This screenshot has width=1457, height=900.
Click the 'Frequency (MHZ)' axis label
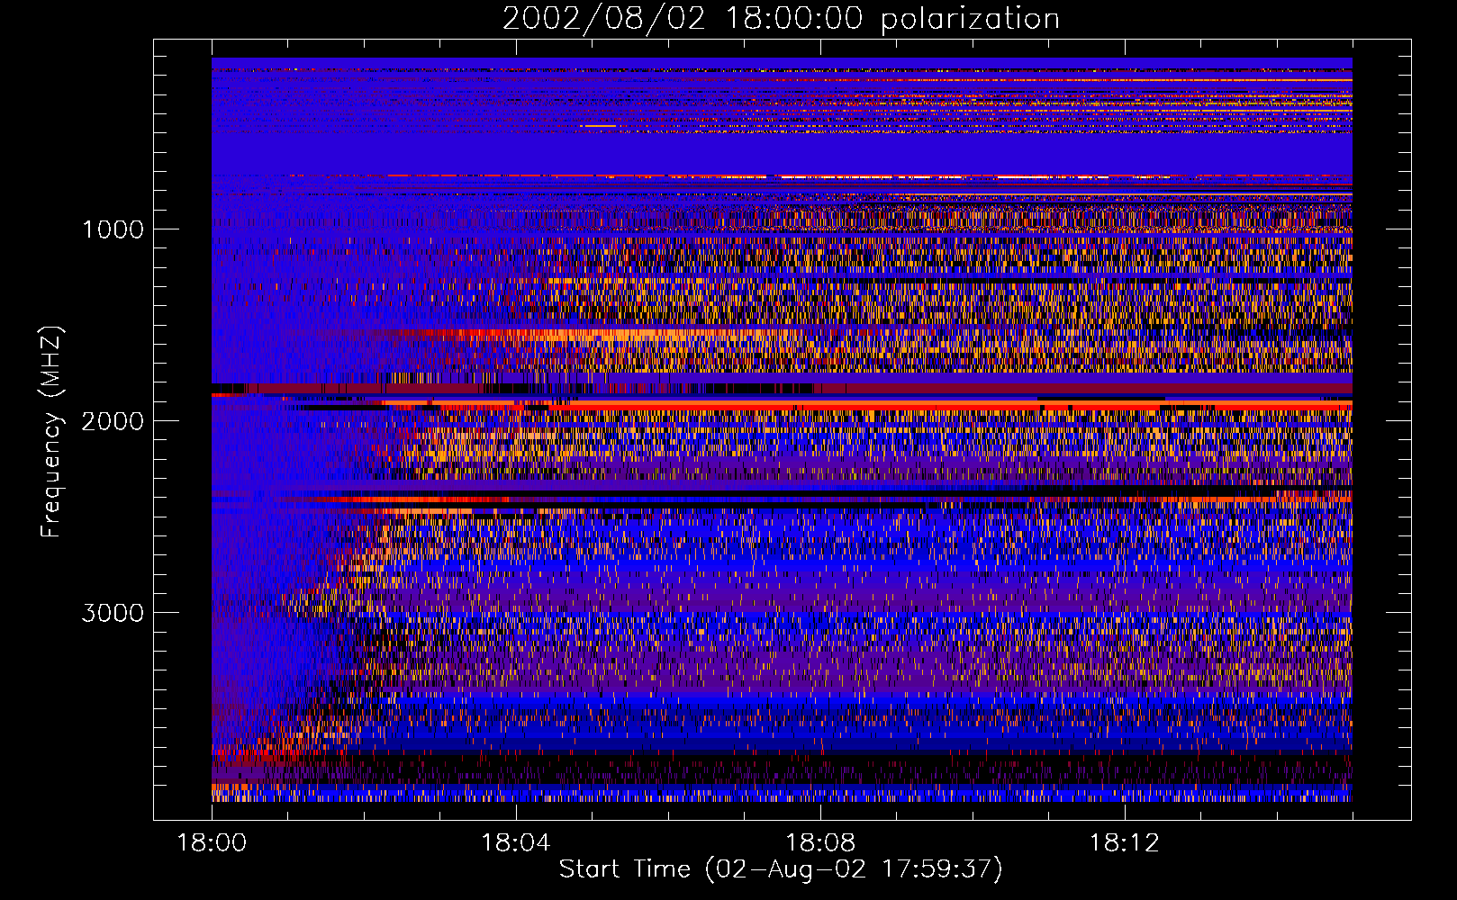(x=51, y=432)
